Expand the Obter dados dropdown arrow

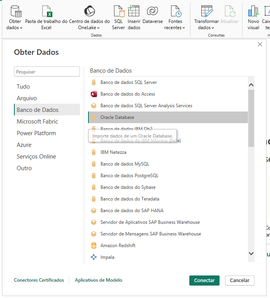point(21,28)
